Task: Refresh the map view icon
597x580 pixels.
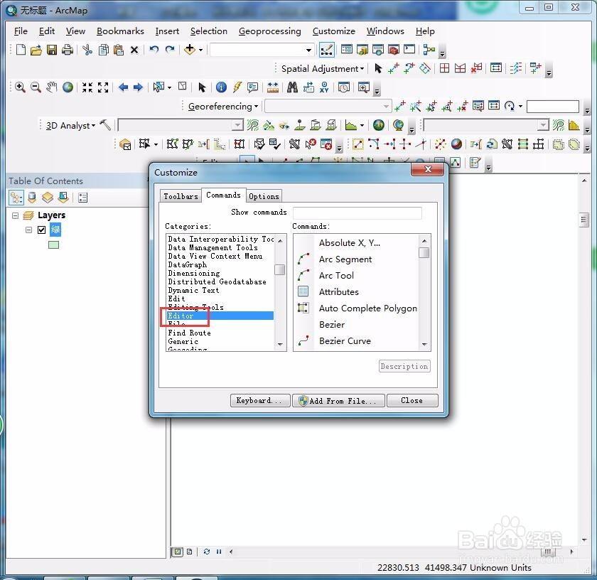Action: (206, 552)
